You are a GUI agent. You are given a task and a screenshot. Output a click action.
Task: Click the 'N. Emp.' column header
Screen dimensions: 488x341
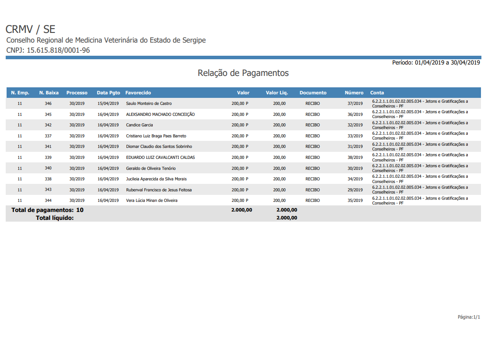[x=20, y=93]
